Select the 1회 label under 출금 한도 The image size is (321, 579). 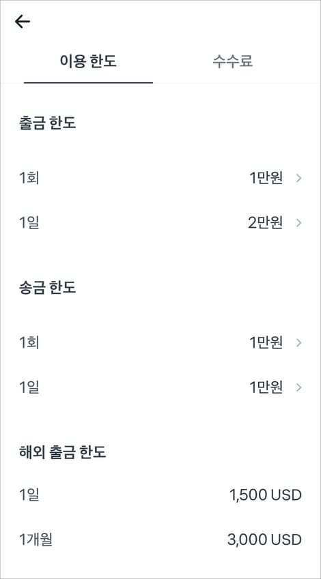pyautogui.click(x=29, y=179)
